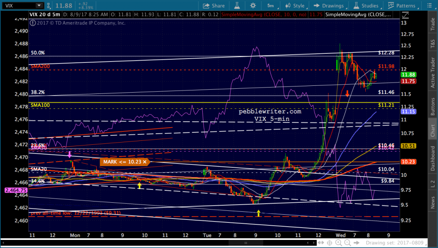Open chart settings gear icon
The height and width of the screenshot is (248, 438).
[x=253, y=6]
